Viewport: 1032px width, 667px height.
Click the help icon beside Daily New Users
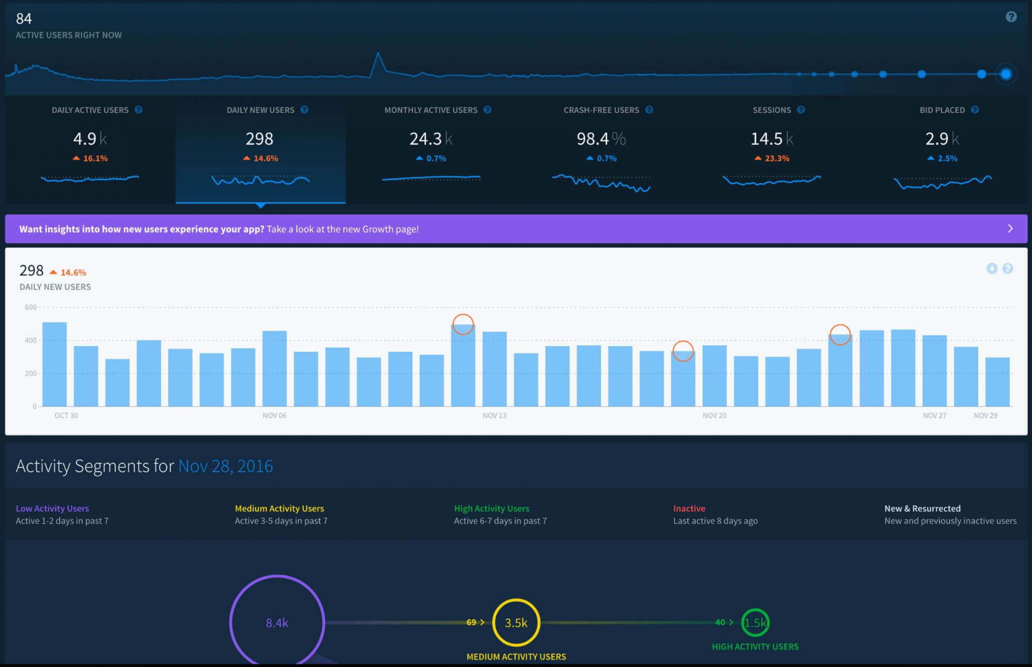(x=304, y=110)
